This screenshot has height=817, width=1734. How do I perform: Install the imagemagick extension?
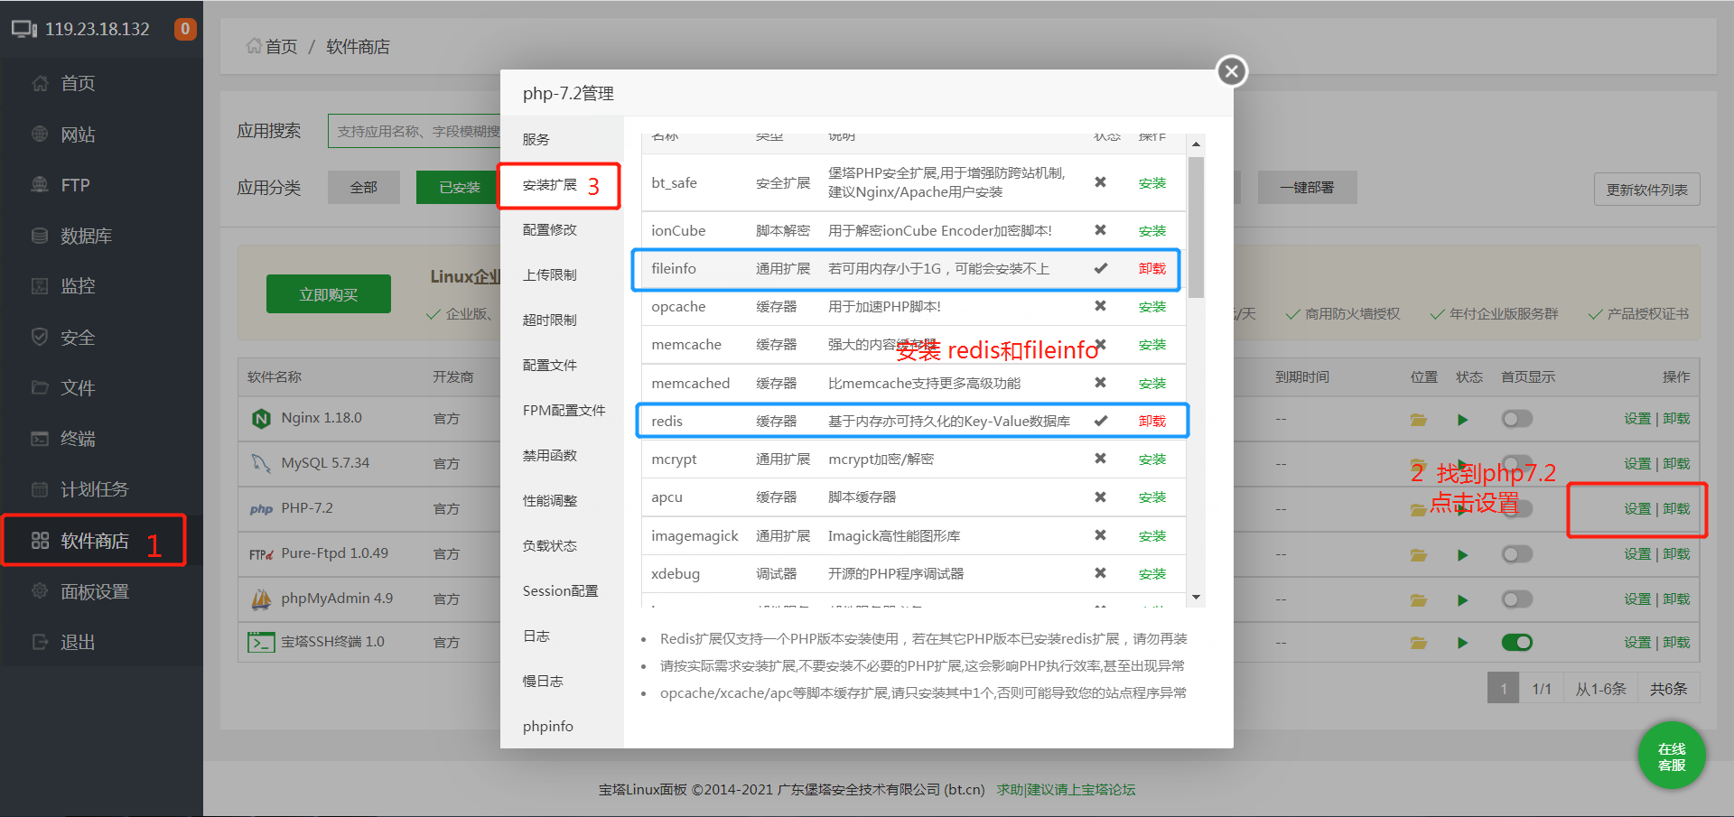point(1151,536)
